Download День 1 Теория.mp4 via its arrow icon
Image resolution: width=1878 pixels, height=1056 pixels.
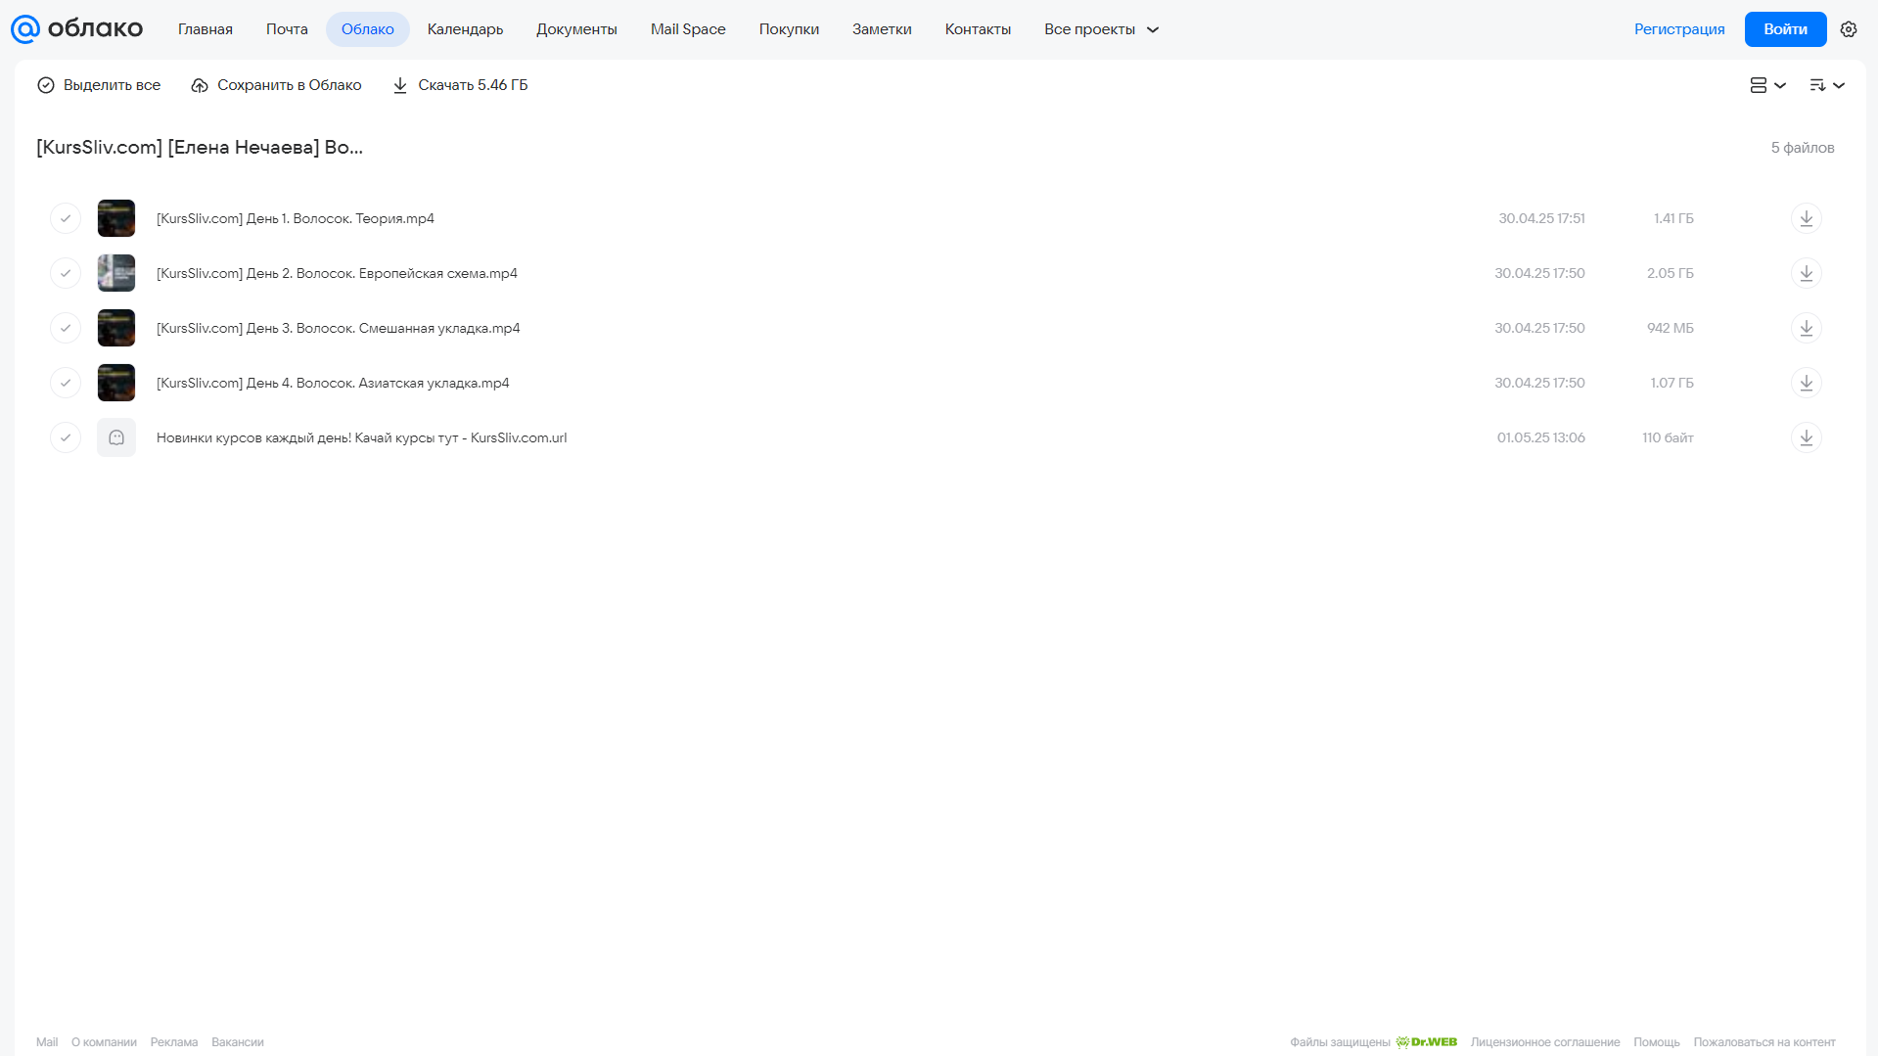(1807, 218)
